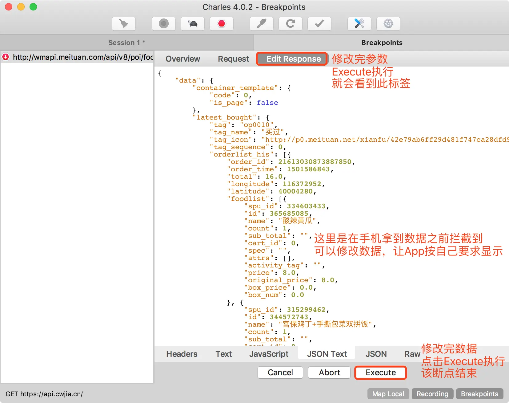
Task: Click the "total": 16.0 line
Action: pyautogui.click(x=257, y=177)
